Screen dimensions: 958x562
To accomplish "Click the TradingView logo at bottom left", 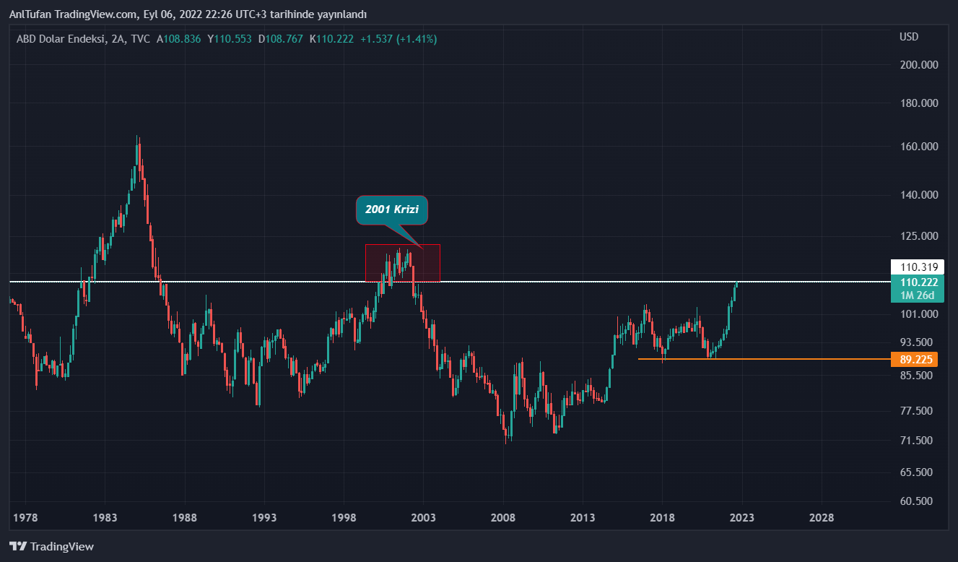I will (x=51, y=547).
